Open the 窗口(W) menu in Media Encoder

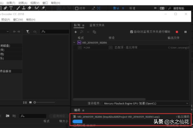point(18,20)
